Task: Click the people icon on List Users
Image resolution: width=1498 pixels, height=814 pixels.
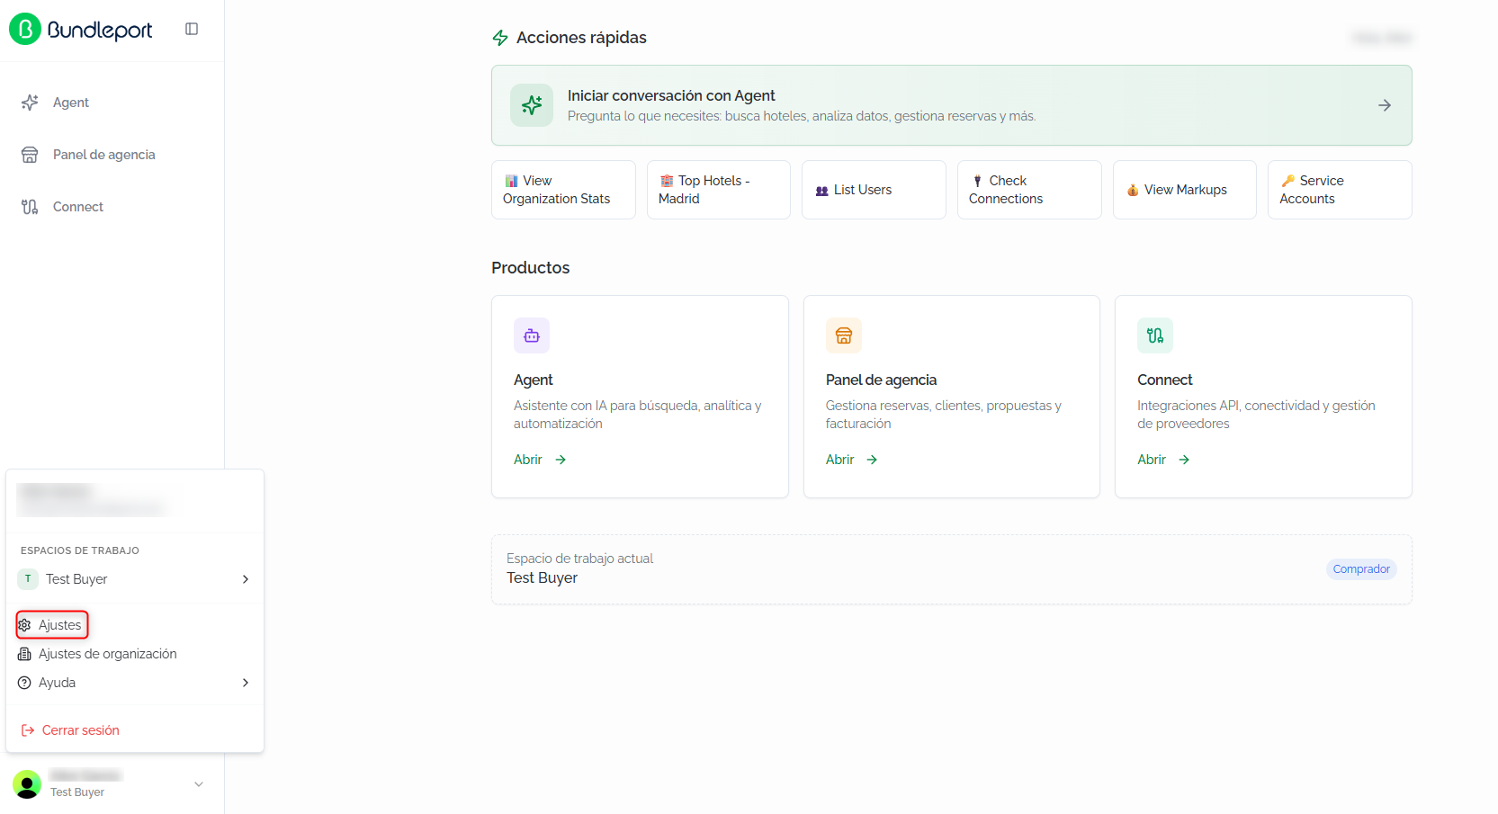Action: click(822, 191)
